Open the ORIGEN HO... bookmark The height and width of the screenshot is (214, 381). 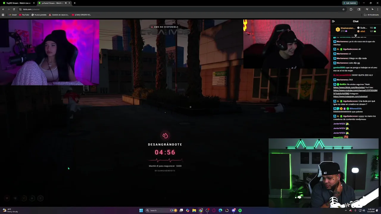81,15
